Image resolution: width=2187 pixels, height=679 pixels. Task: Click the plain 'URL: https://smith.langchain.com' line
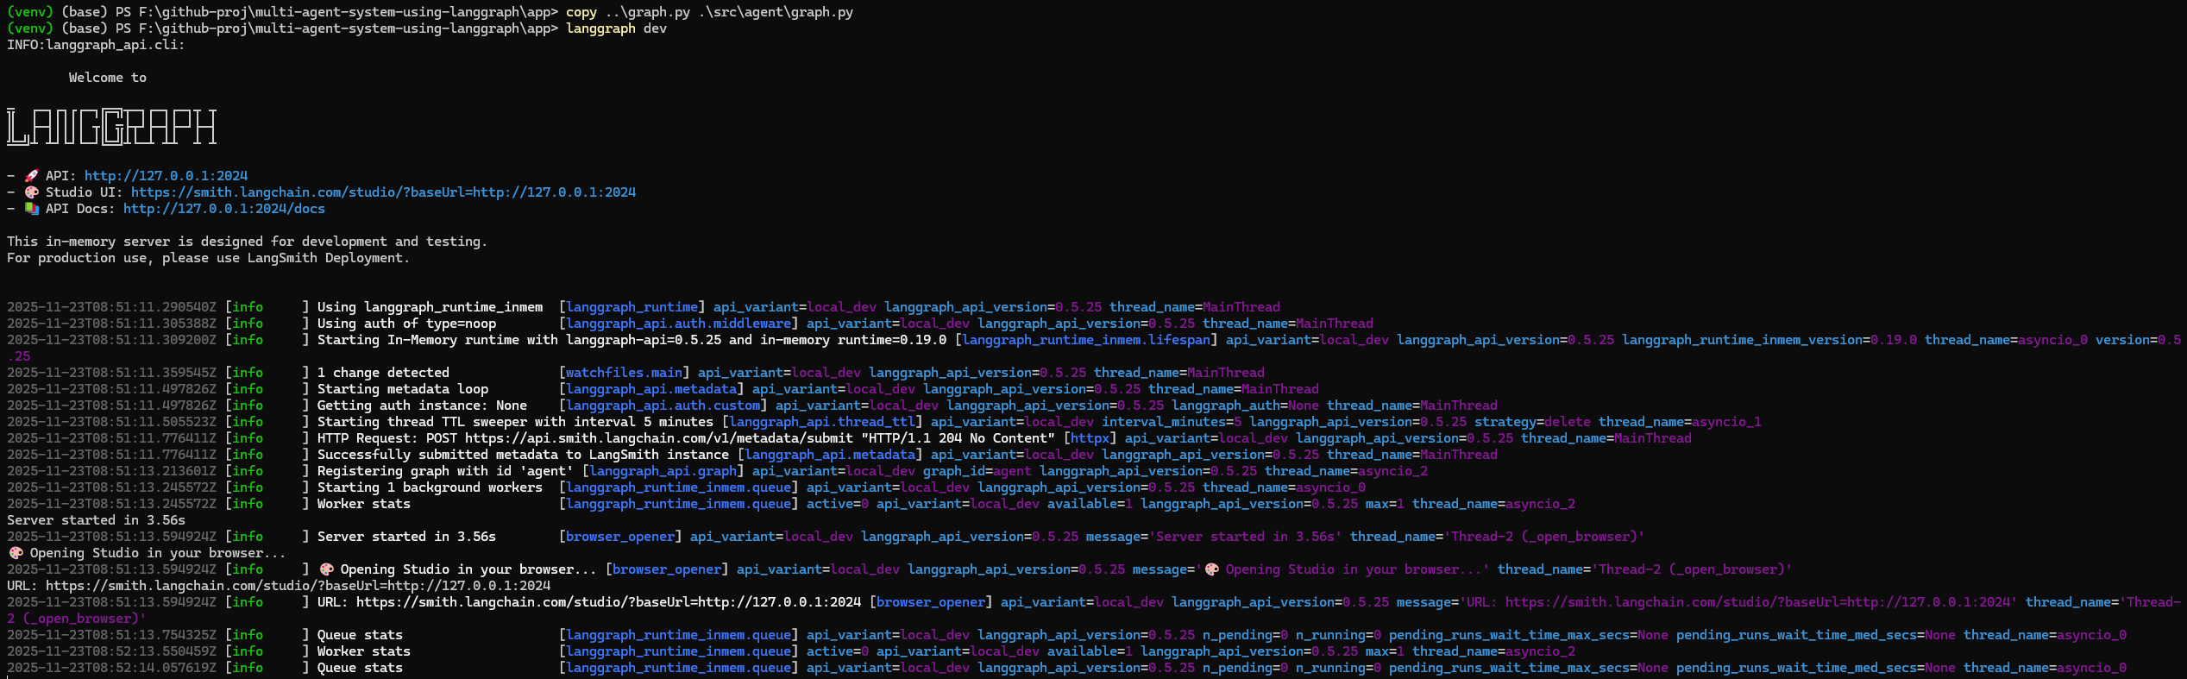pos(279,586)
